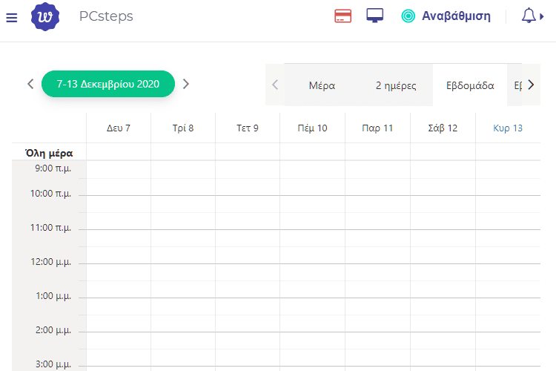Switch to Μέρα view tab

(x=322, y=85)
